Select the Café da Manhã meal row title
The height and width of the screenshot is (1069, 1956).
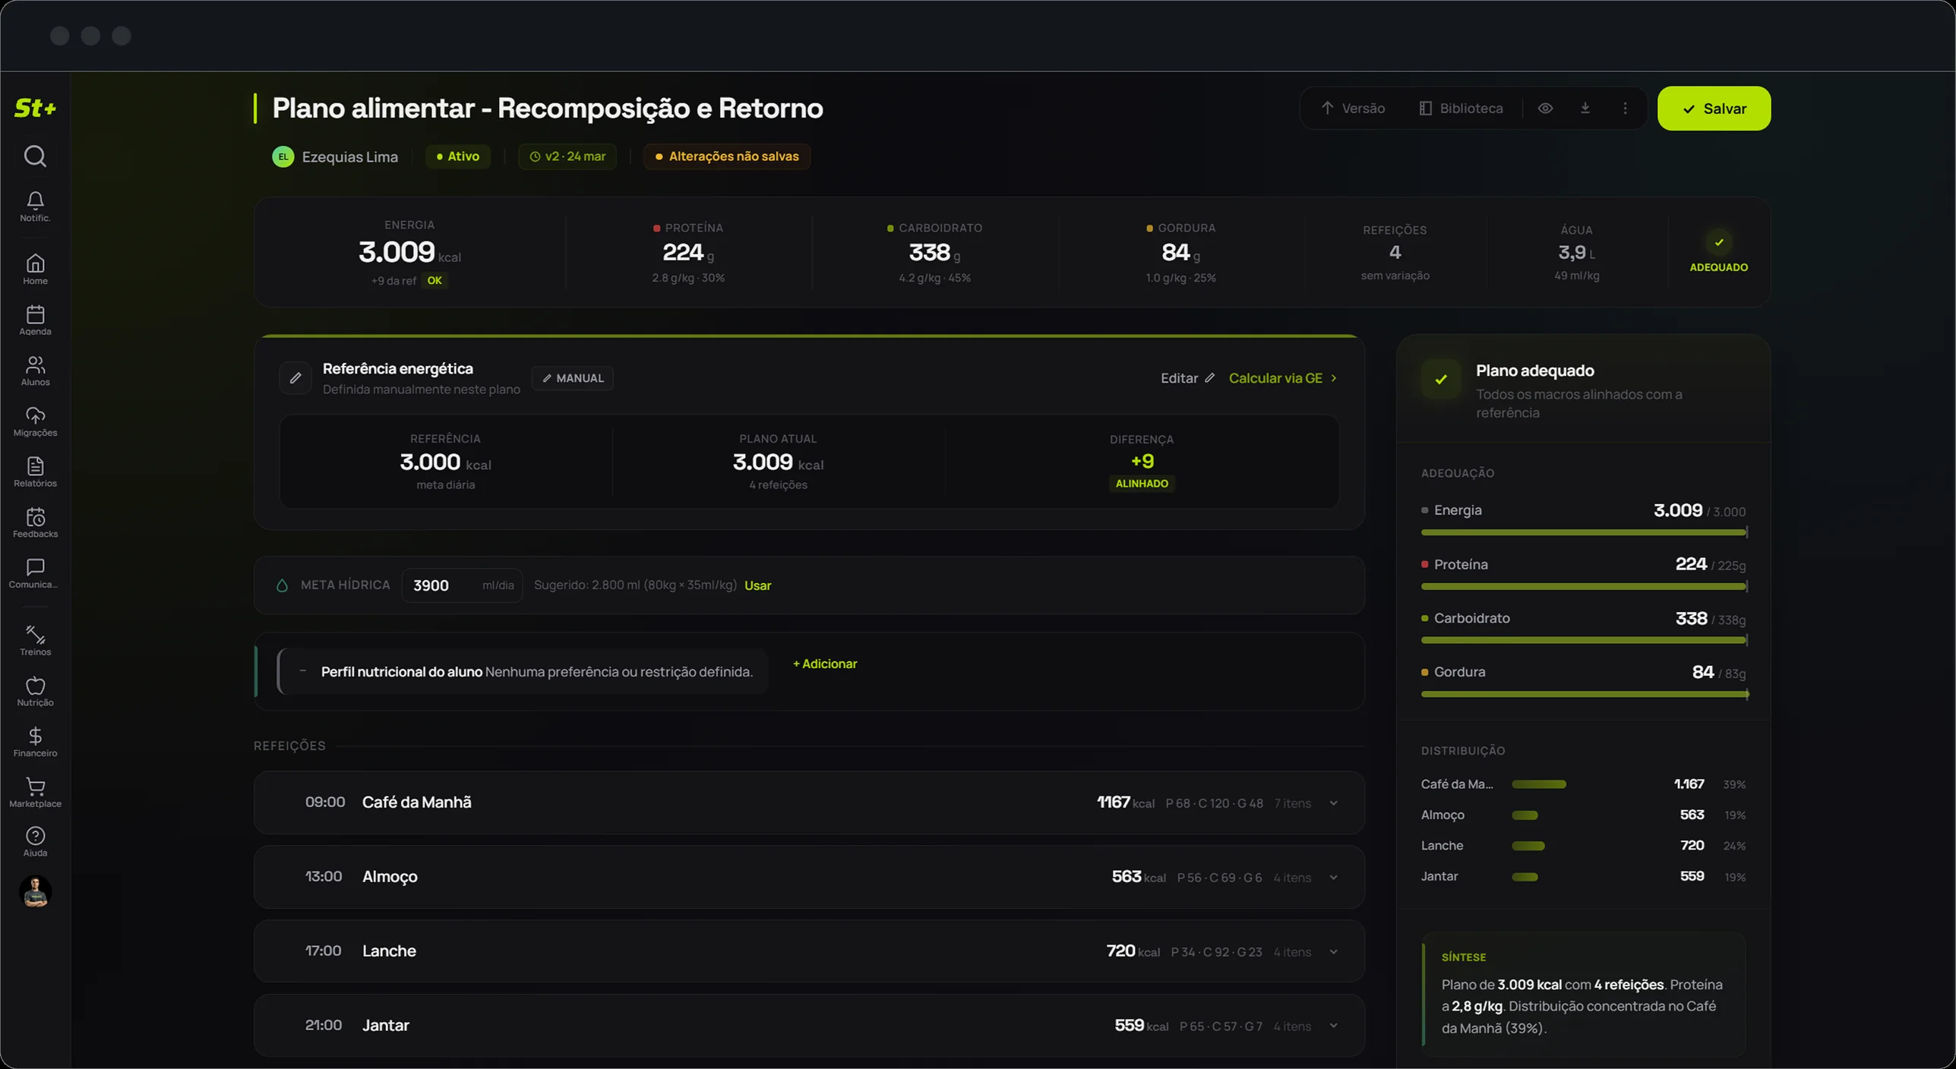[x=416, y=803]
